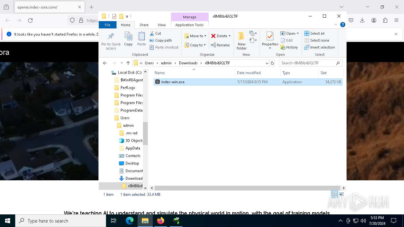Click Select all in ribbon
This screenshot has height=227, width=404.
(x=314, y=33)
